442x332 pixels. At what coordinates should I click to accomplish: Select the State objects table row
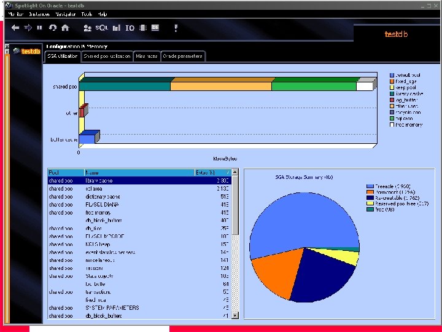[x=139, y=276]
